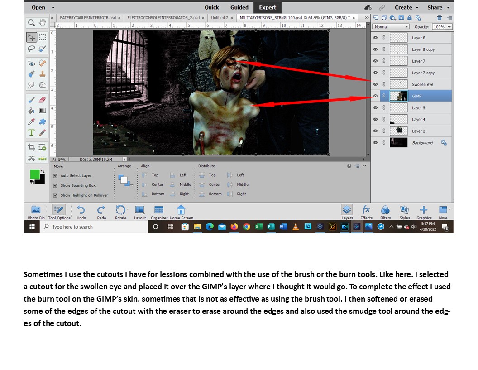Select the Hand tool

[x=42, y=23]
